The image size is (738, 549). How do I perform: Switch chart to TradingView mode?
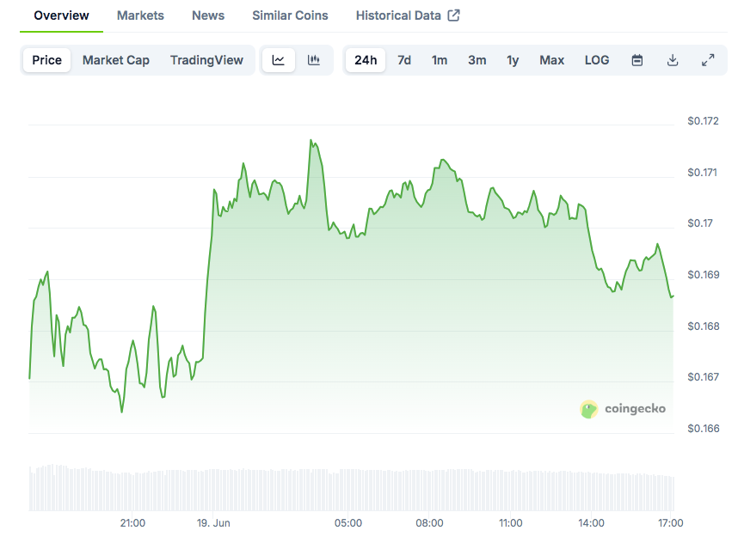[x=206, y=60]
